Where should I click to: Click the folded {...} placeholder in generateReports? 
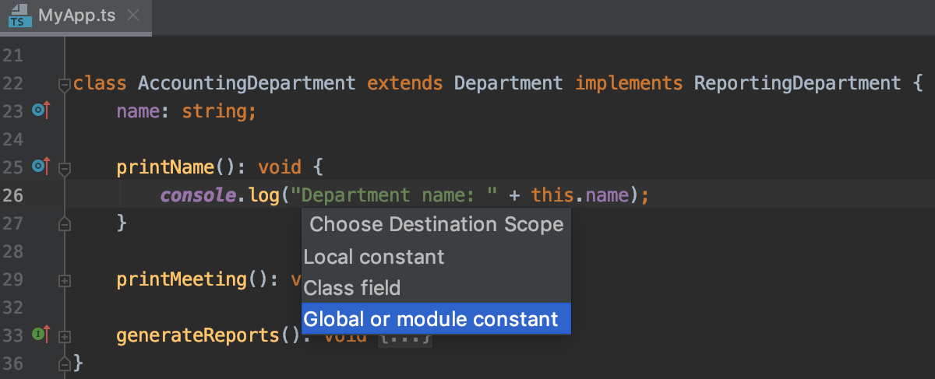pos(404,338)
